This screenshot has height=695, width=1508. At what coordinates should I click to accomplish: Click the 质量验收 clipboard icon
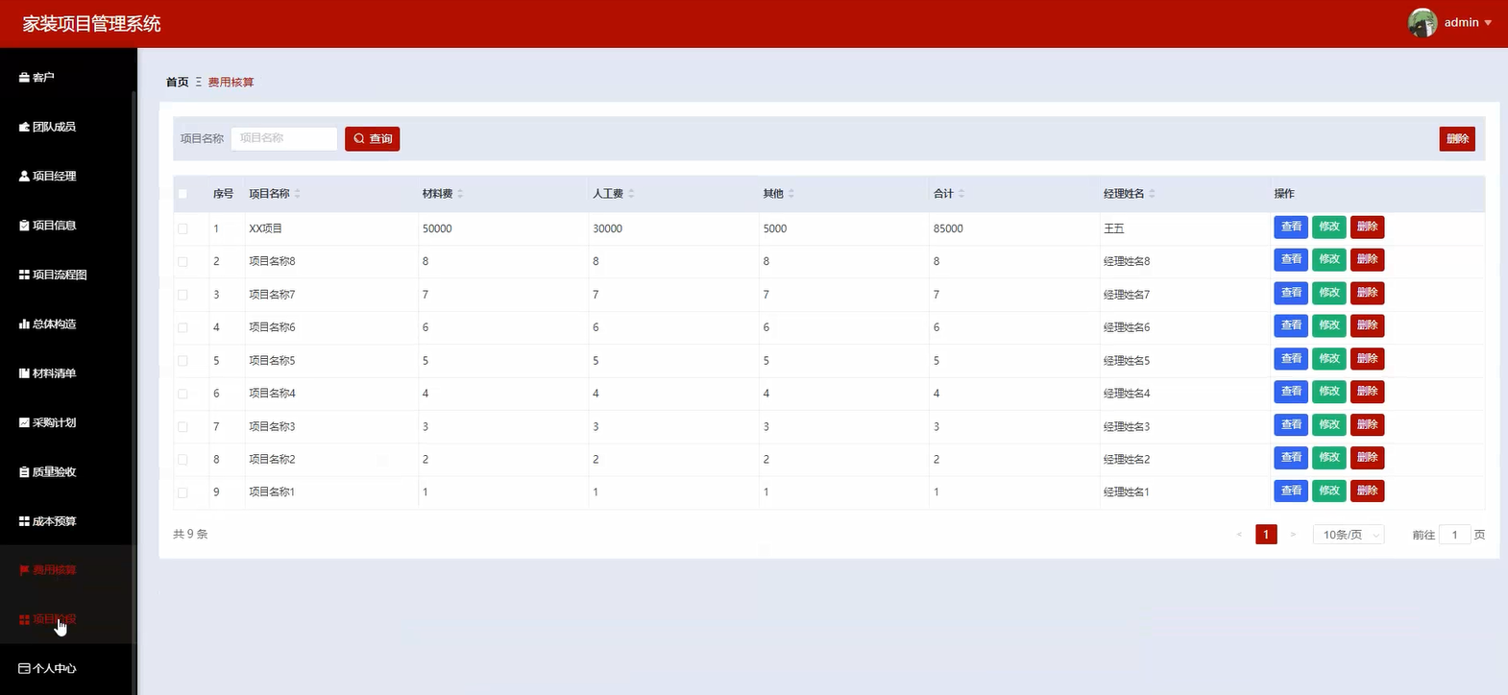pos(24,472)
